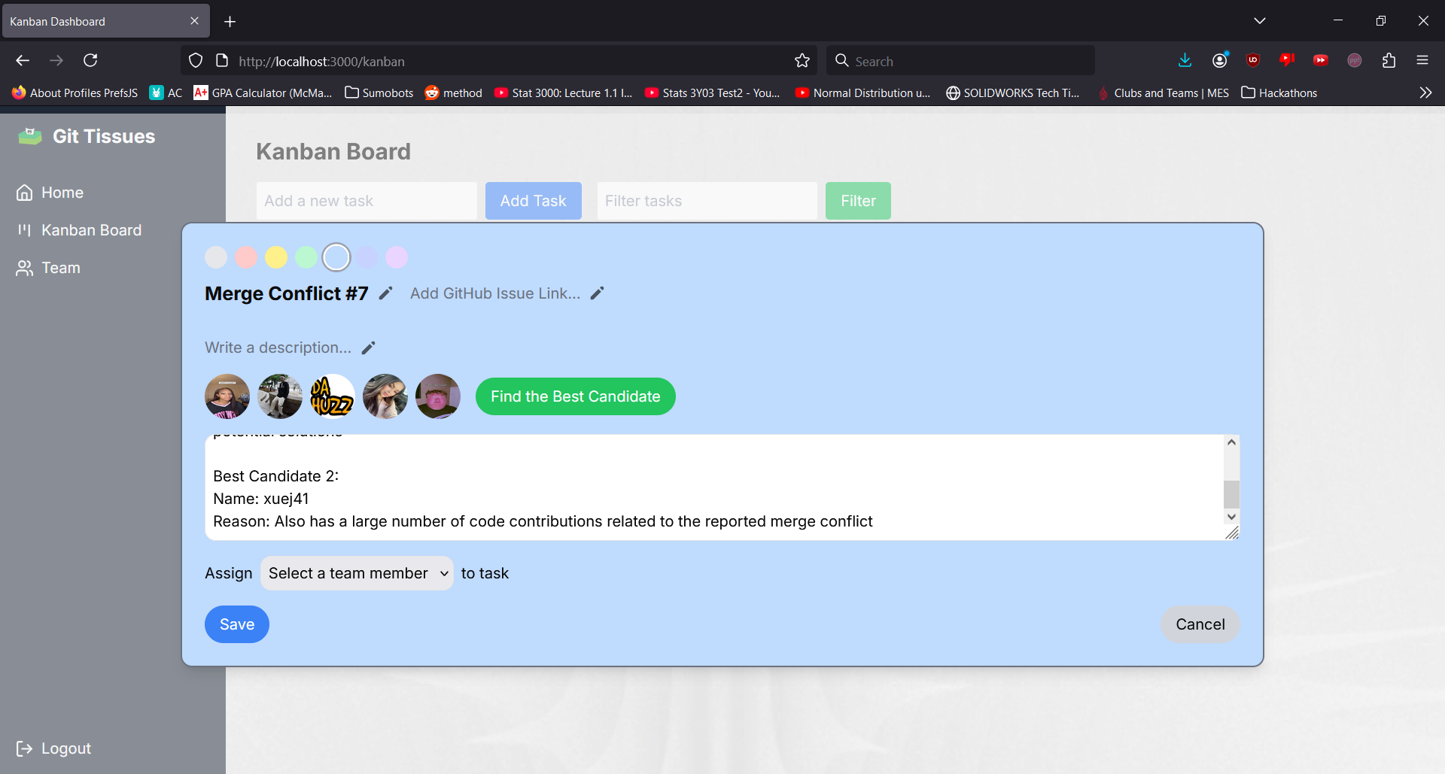Click the Filter tasks input field
This screenshot has height=774, width=1445.
pos(707,201)
